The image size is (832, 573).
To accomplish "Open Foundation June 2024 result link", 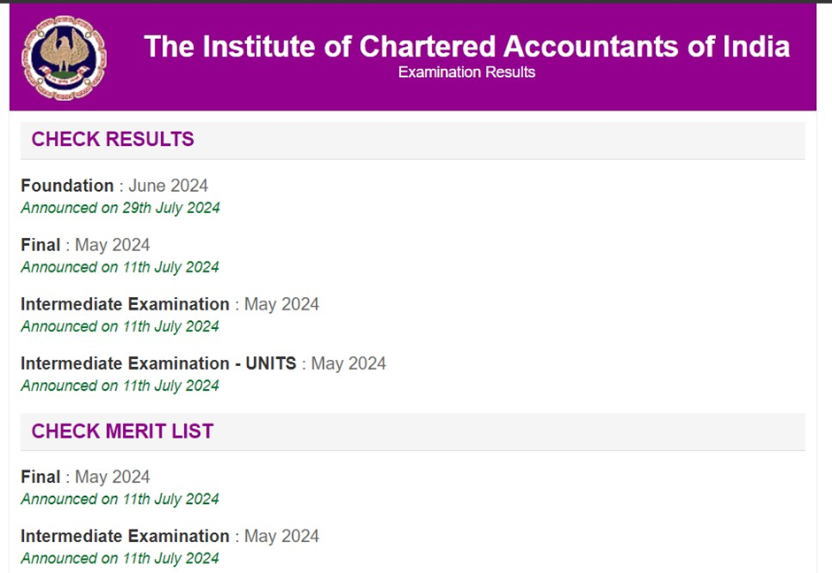I will pyautogui.click(x=67, y=186).
